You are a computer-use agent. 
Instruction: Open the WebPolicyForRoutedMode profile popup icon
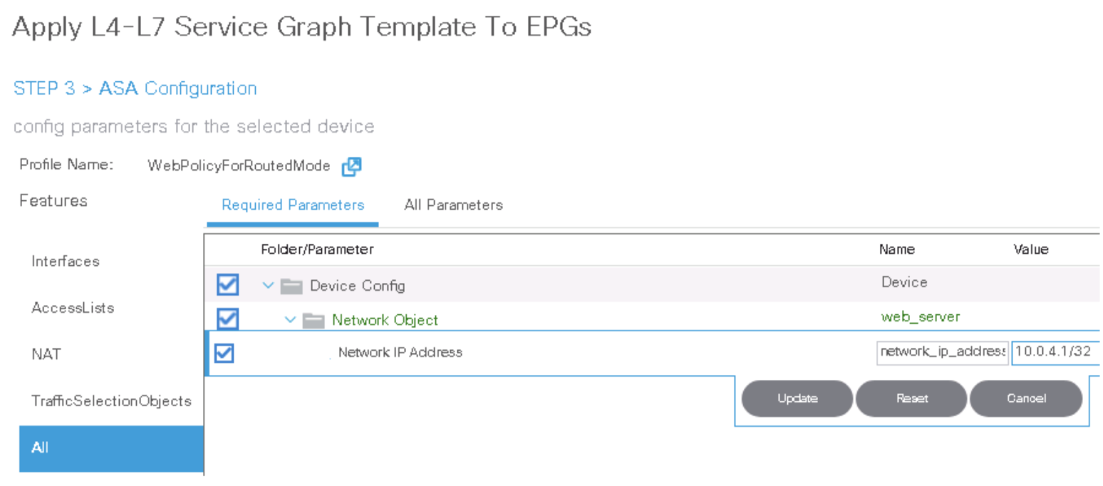[352, 167]
